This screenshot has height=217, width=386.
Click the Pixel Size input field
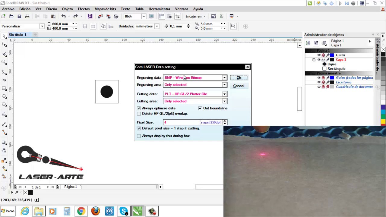tap(182, 122)
